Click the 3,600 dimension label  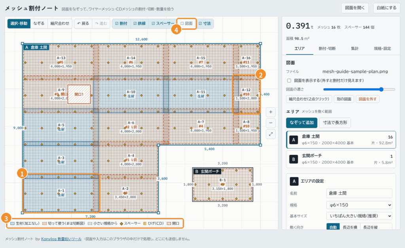163,179
